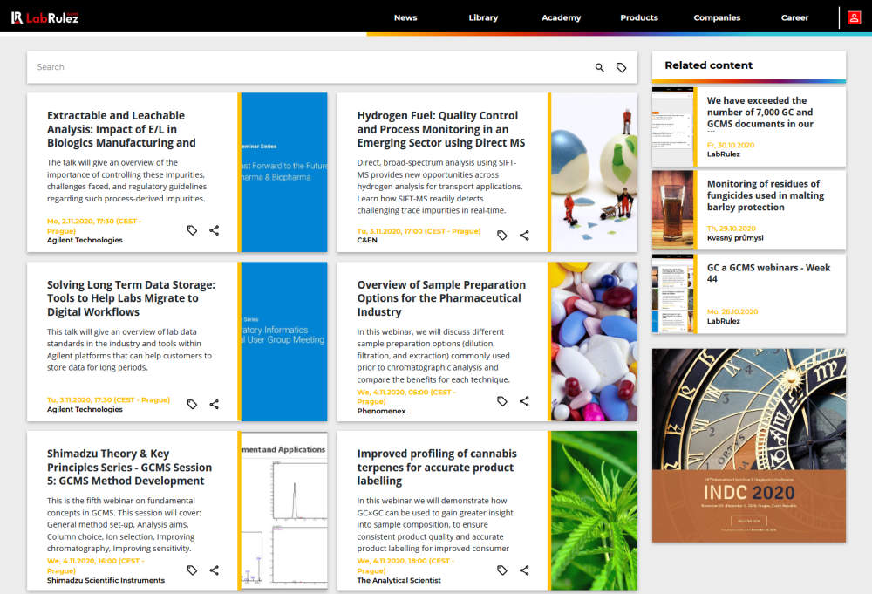Open the user account icon
This screenshot has width=872, height=594.
[854, 17]
